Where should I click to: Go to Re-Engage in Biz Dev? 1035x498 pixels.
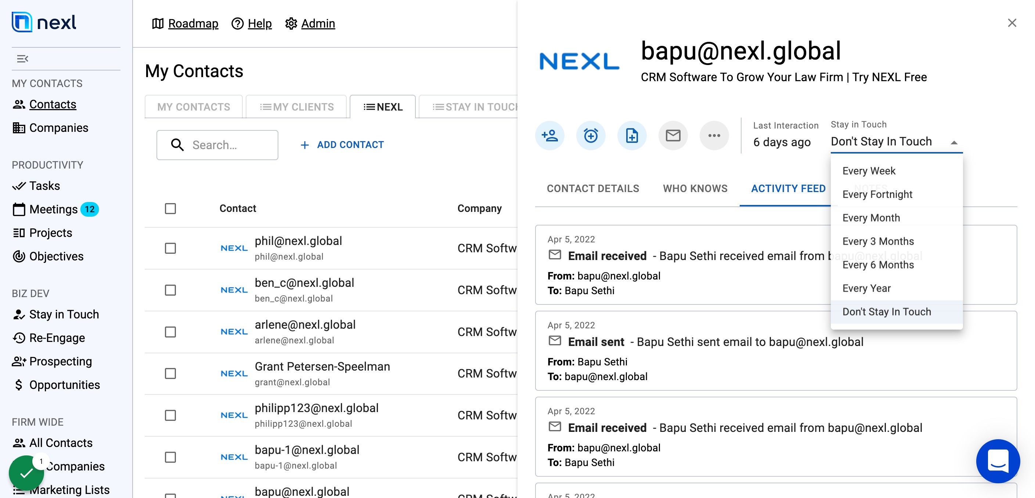[48, 338]
